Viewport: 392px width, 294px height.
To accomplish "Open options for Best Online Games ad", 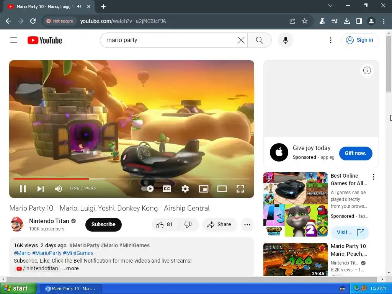I will 374,177.
